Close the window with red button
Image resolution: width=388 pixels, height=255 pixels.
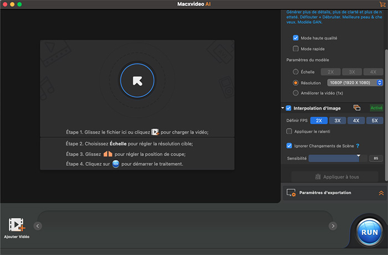pos(5,4)
